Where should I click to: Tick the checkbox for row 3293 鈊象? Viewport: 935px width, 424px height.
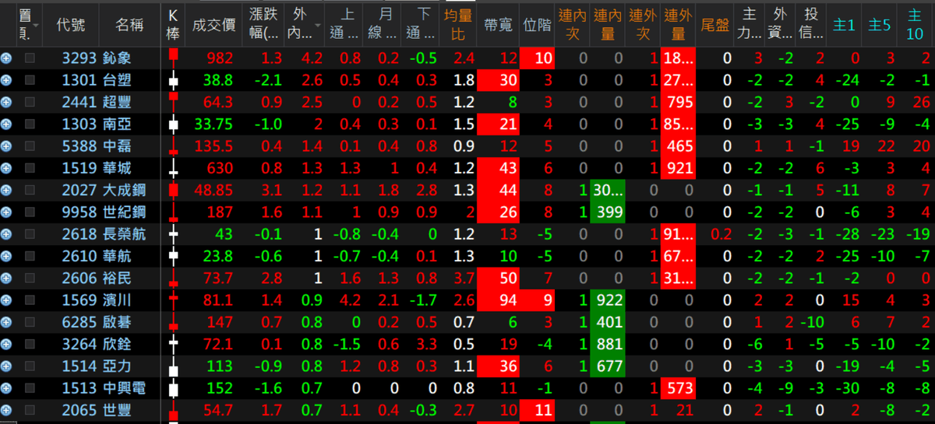30,58
